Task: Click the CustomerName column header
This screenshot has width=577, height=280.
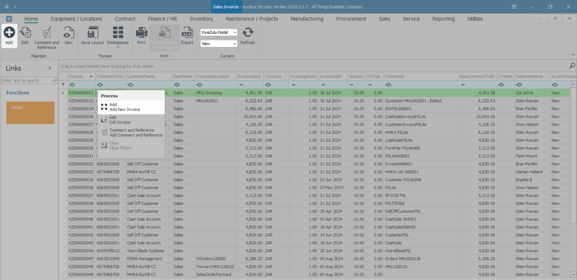Action: coord(149,76)
